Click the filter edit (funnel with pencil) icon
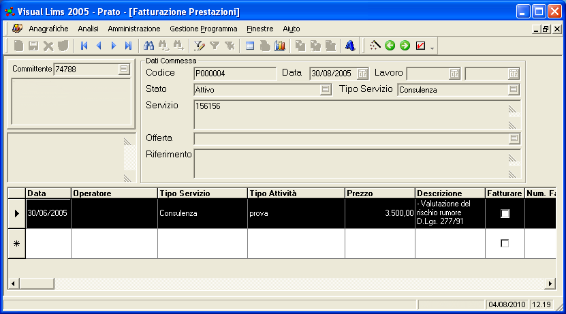Screen dimensions: 566x314 tap(200, 46)
